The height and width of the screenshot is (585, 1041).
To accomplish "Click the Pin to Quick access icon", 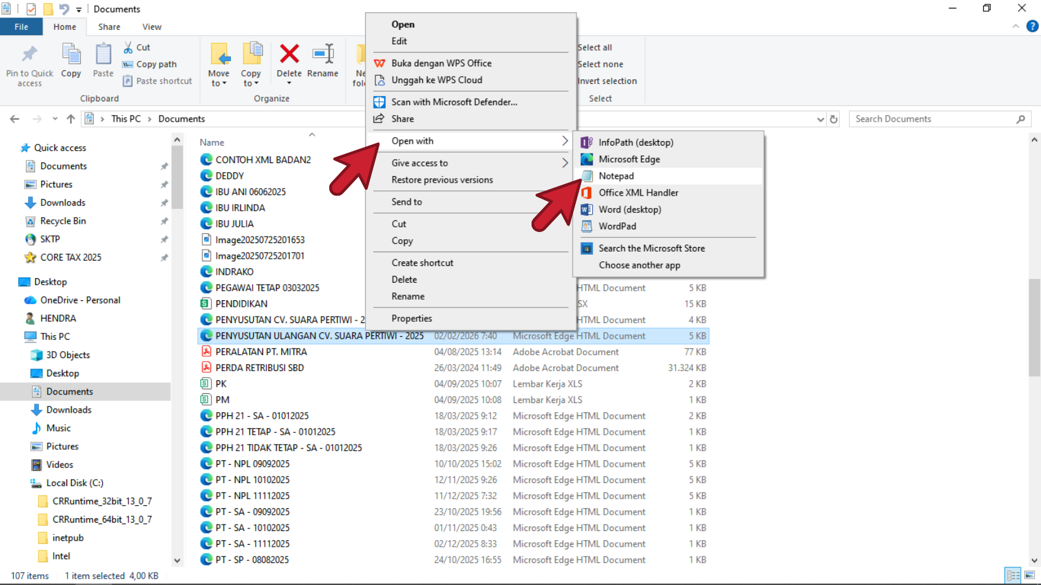I will click(29, 55).
